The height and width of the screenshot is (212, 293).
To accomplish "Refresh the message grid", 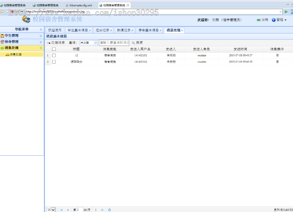I will (x=109, y=210).
